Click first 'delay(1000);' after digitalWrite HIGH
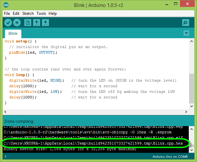 [23, 86]
